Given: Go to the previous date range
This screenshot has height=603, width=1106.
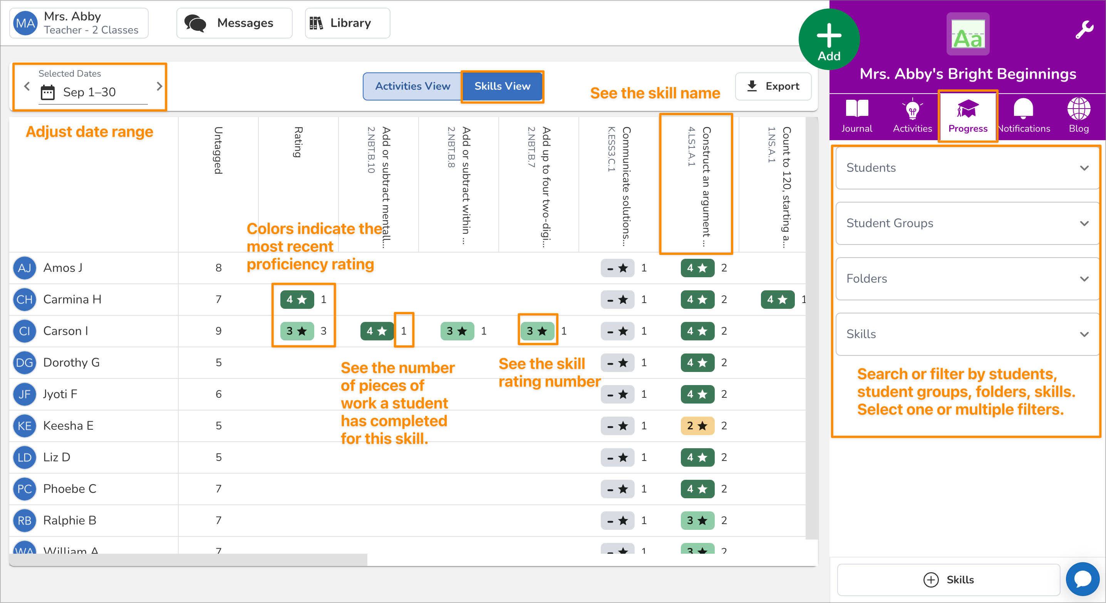Looking at the screenshot, I should pos(27,86).
